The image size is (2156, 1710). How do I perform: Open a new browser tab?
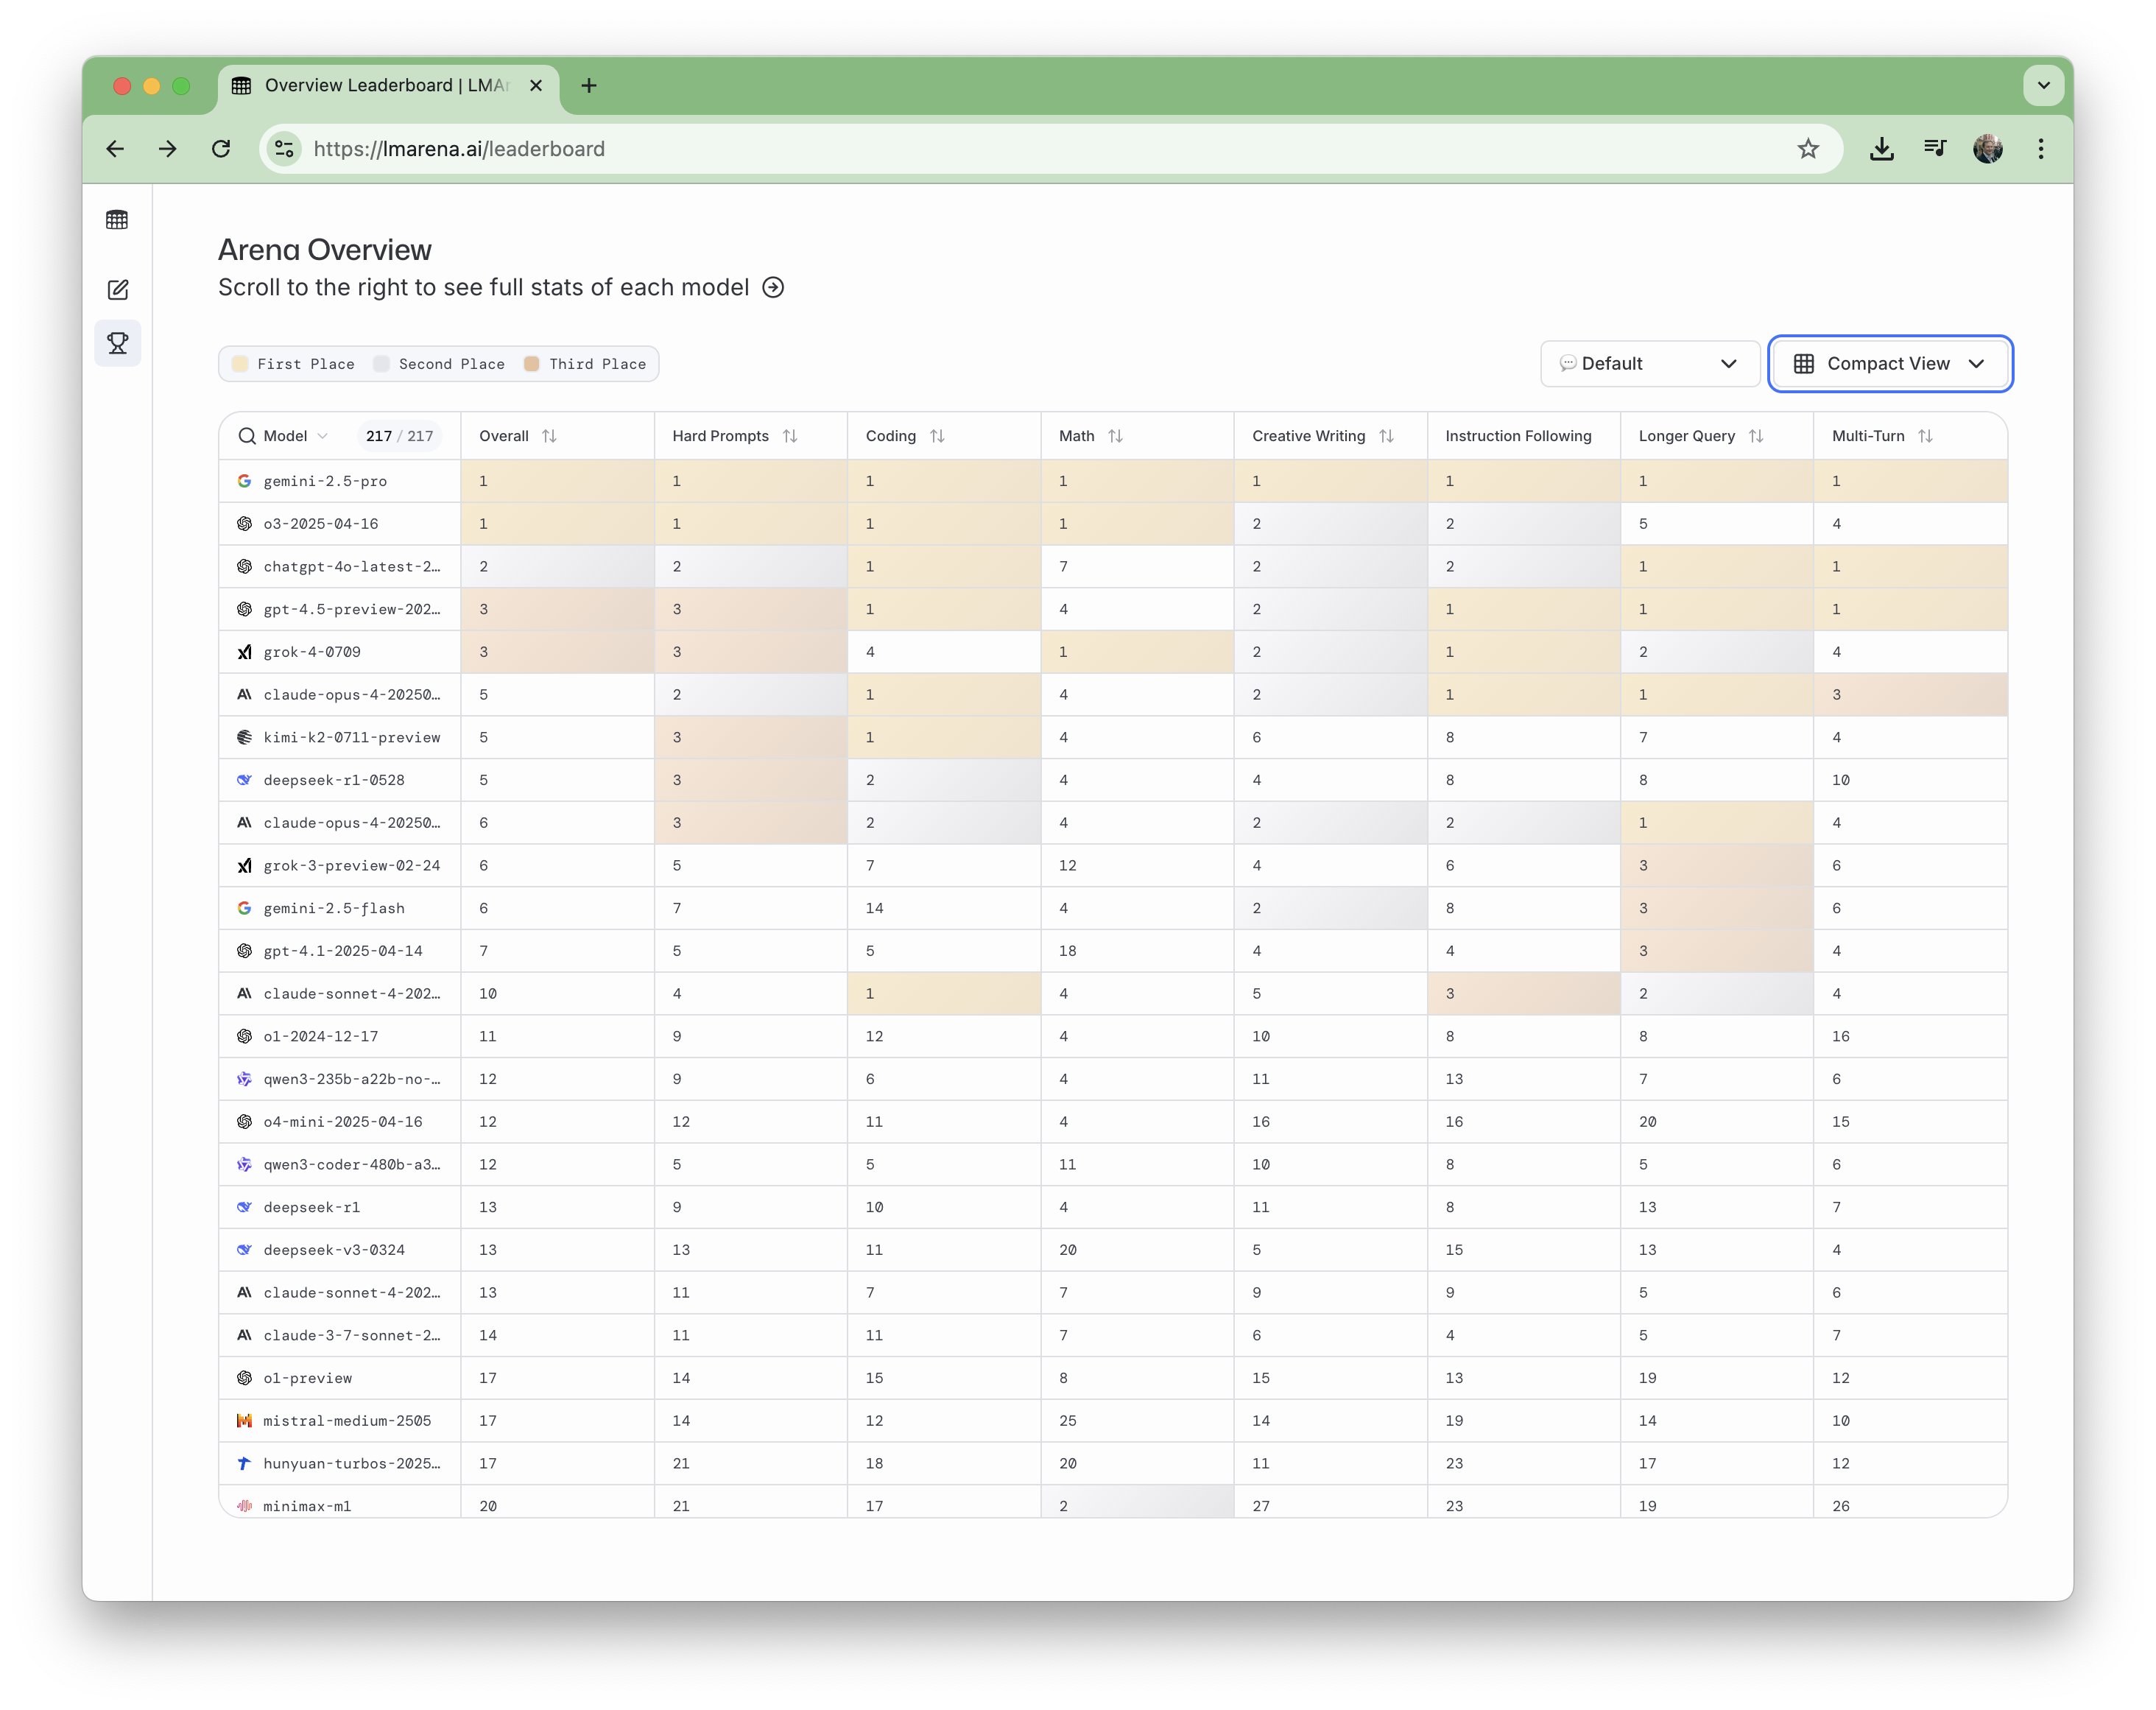589,86
